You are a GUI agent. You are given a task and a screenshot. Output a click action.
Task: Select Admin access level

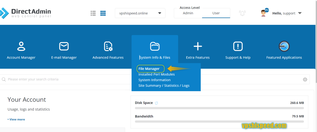click(x=188, y=13)
